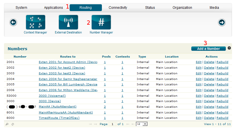236x131 pixels.
Task: Click the page number input field
Action: pyautogui.click(x=112, y=124)
